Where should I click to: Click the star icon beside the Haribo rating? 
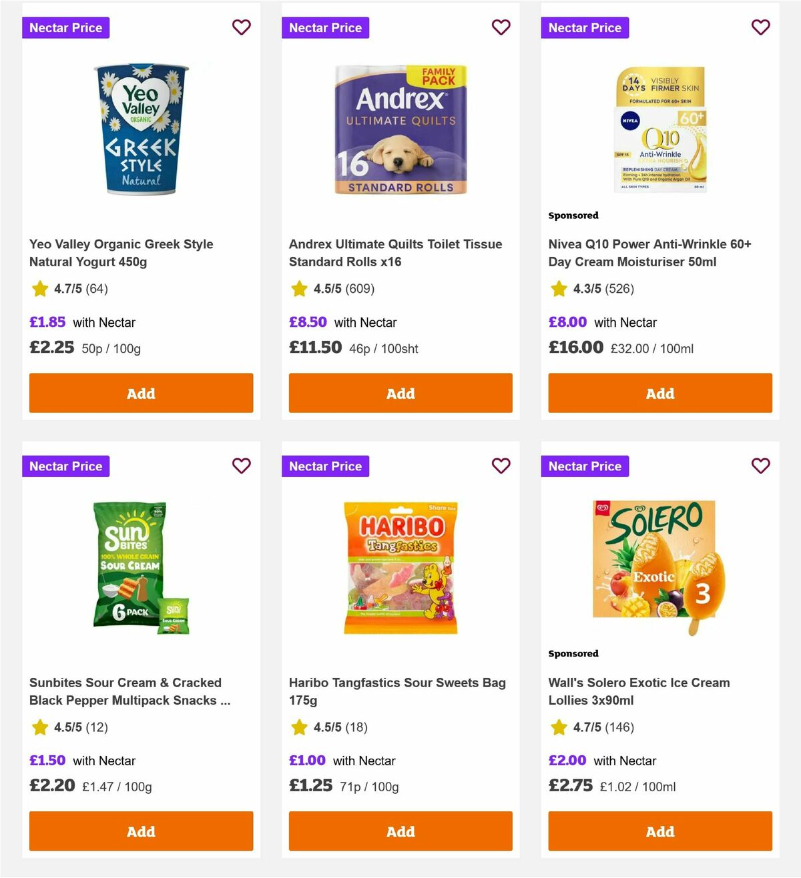click(298, 727)
